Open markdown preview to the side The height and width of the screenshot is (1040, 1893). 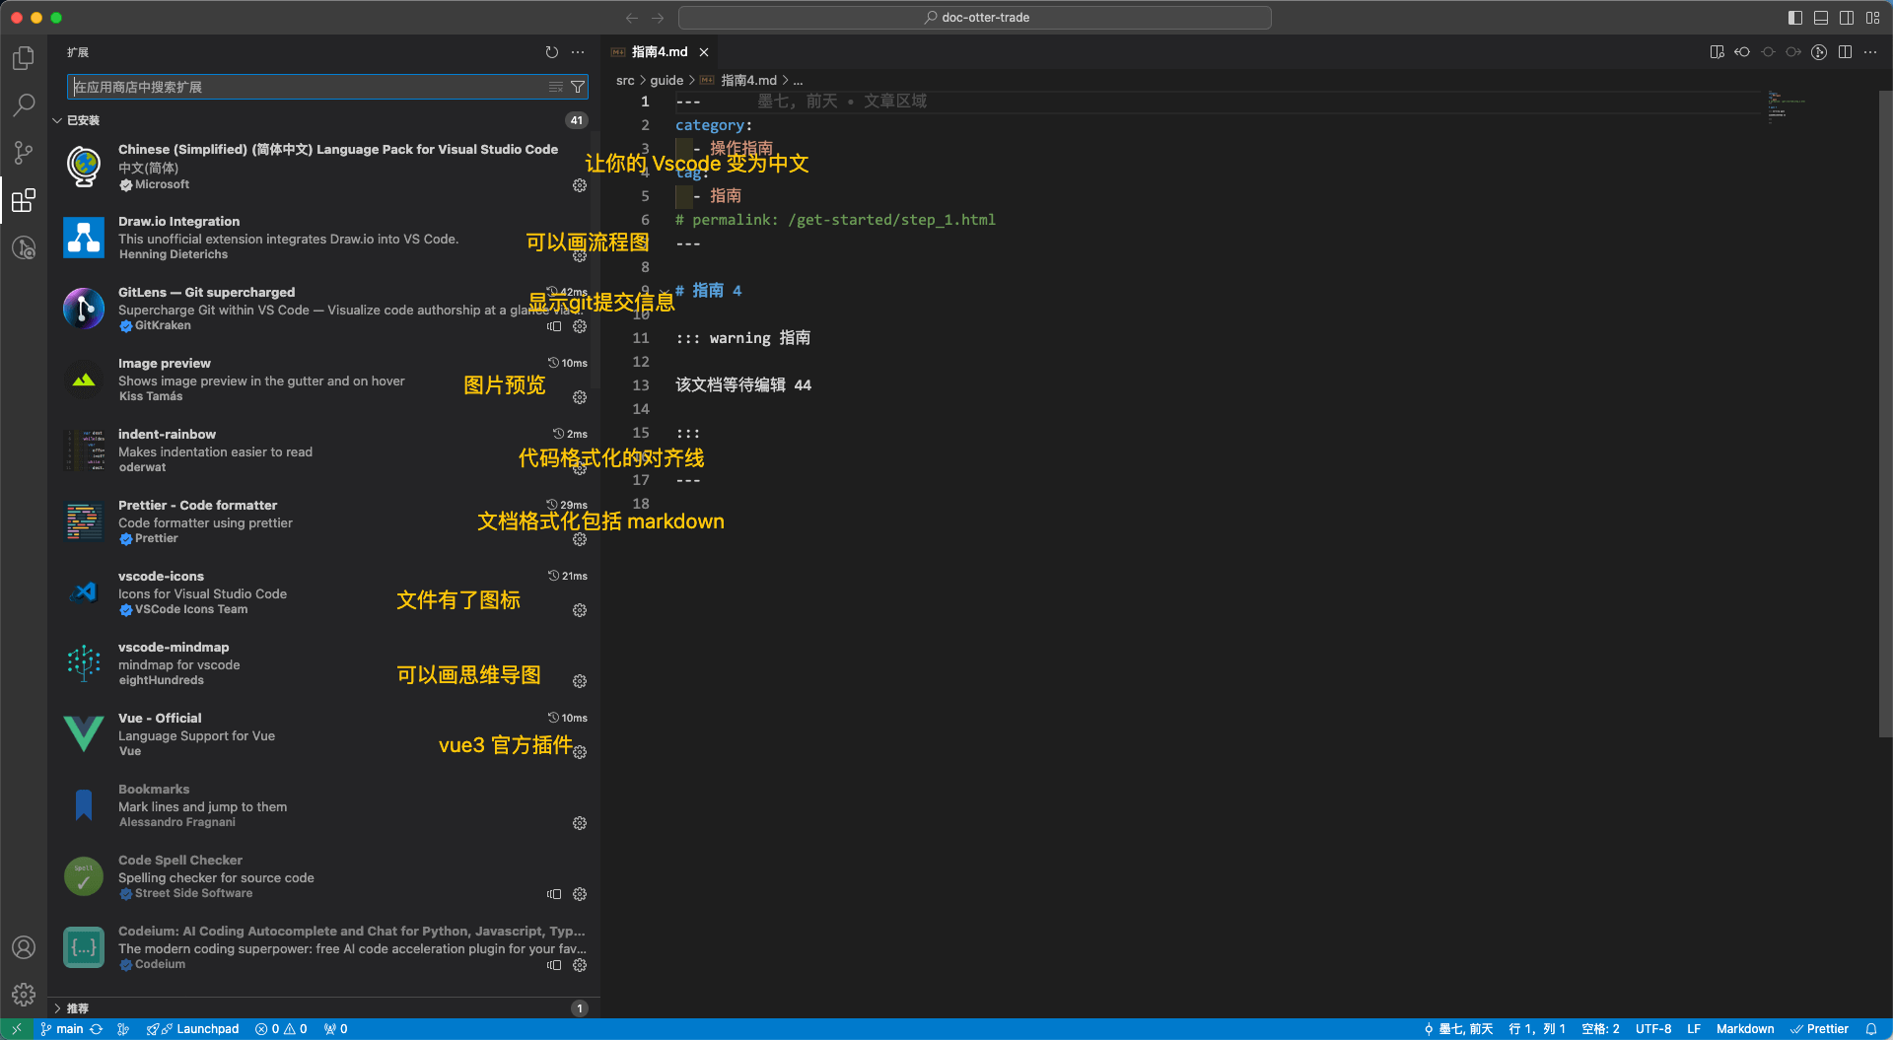(1717, 52)
